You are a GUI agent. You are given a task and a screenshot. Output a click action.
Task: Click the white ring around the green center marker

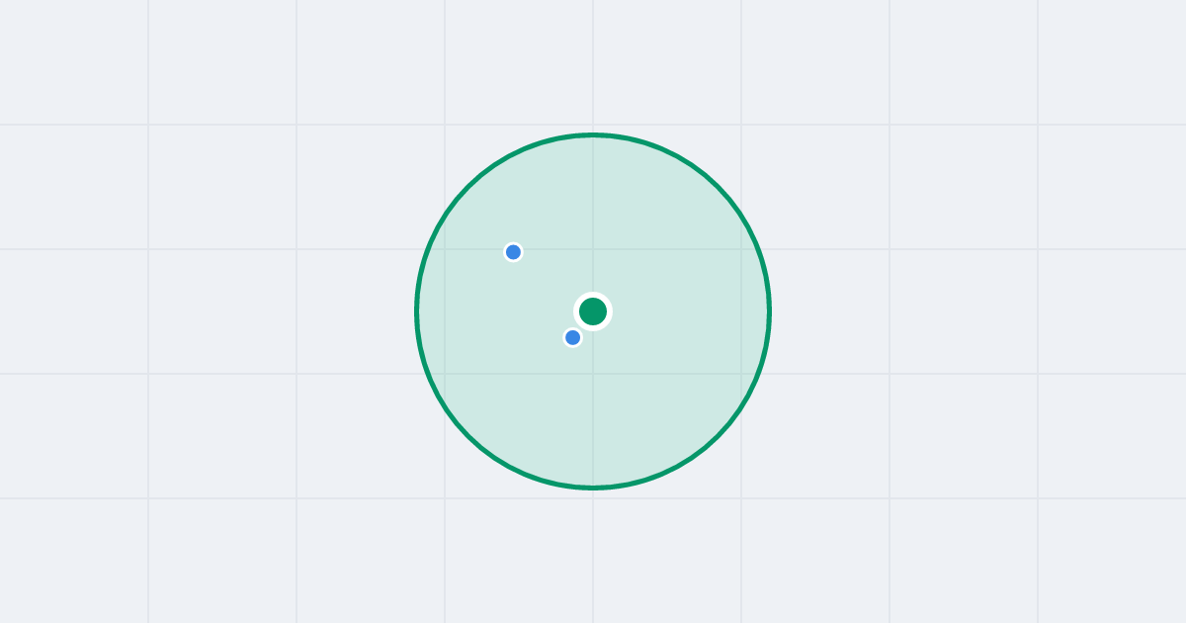pyautogui.click(x=593, y=294)
